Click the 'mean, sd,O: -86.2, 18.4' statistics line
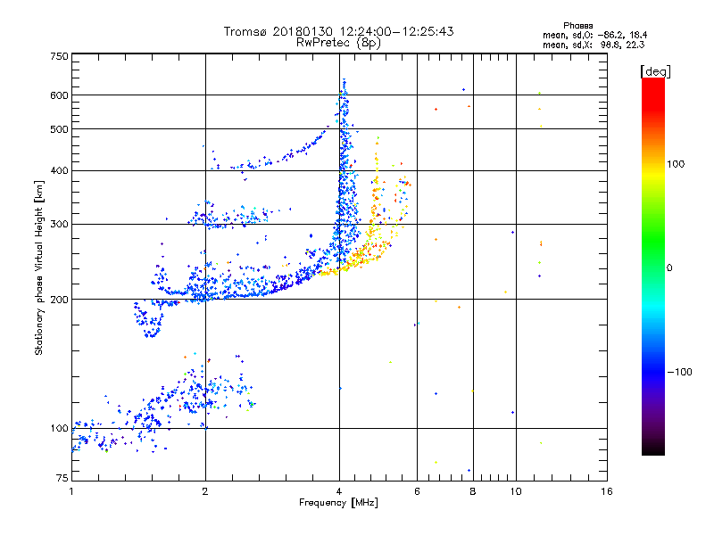The image size is (714, 535). coord(594,35)
